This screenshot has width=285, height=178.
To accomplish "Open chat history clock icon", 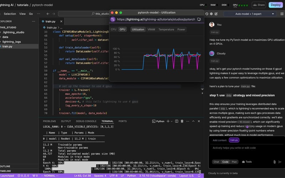I will (x=207, y=14).
